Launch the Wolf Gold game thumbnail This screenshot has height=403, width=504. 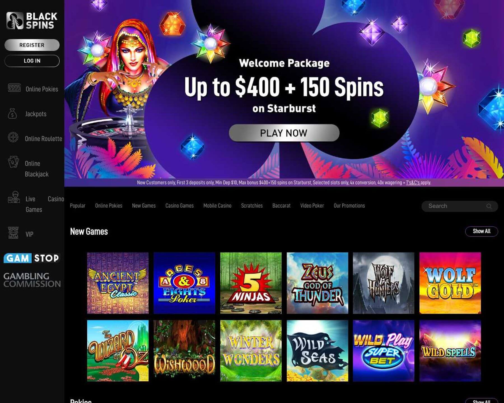click(x=450, y=283)
